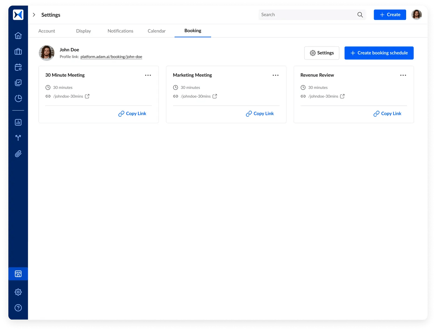Open the branching decisions icon in sidebar
Viewport: 436px width, 331px height.
(18, 138)
